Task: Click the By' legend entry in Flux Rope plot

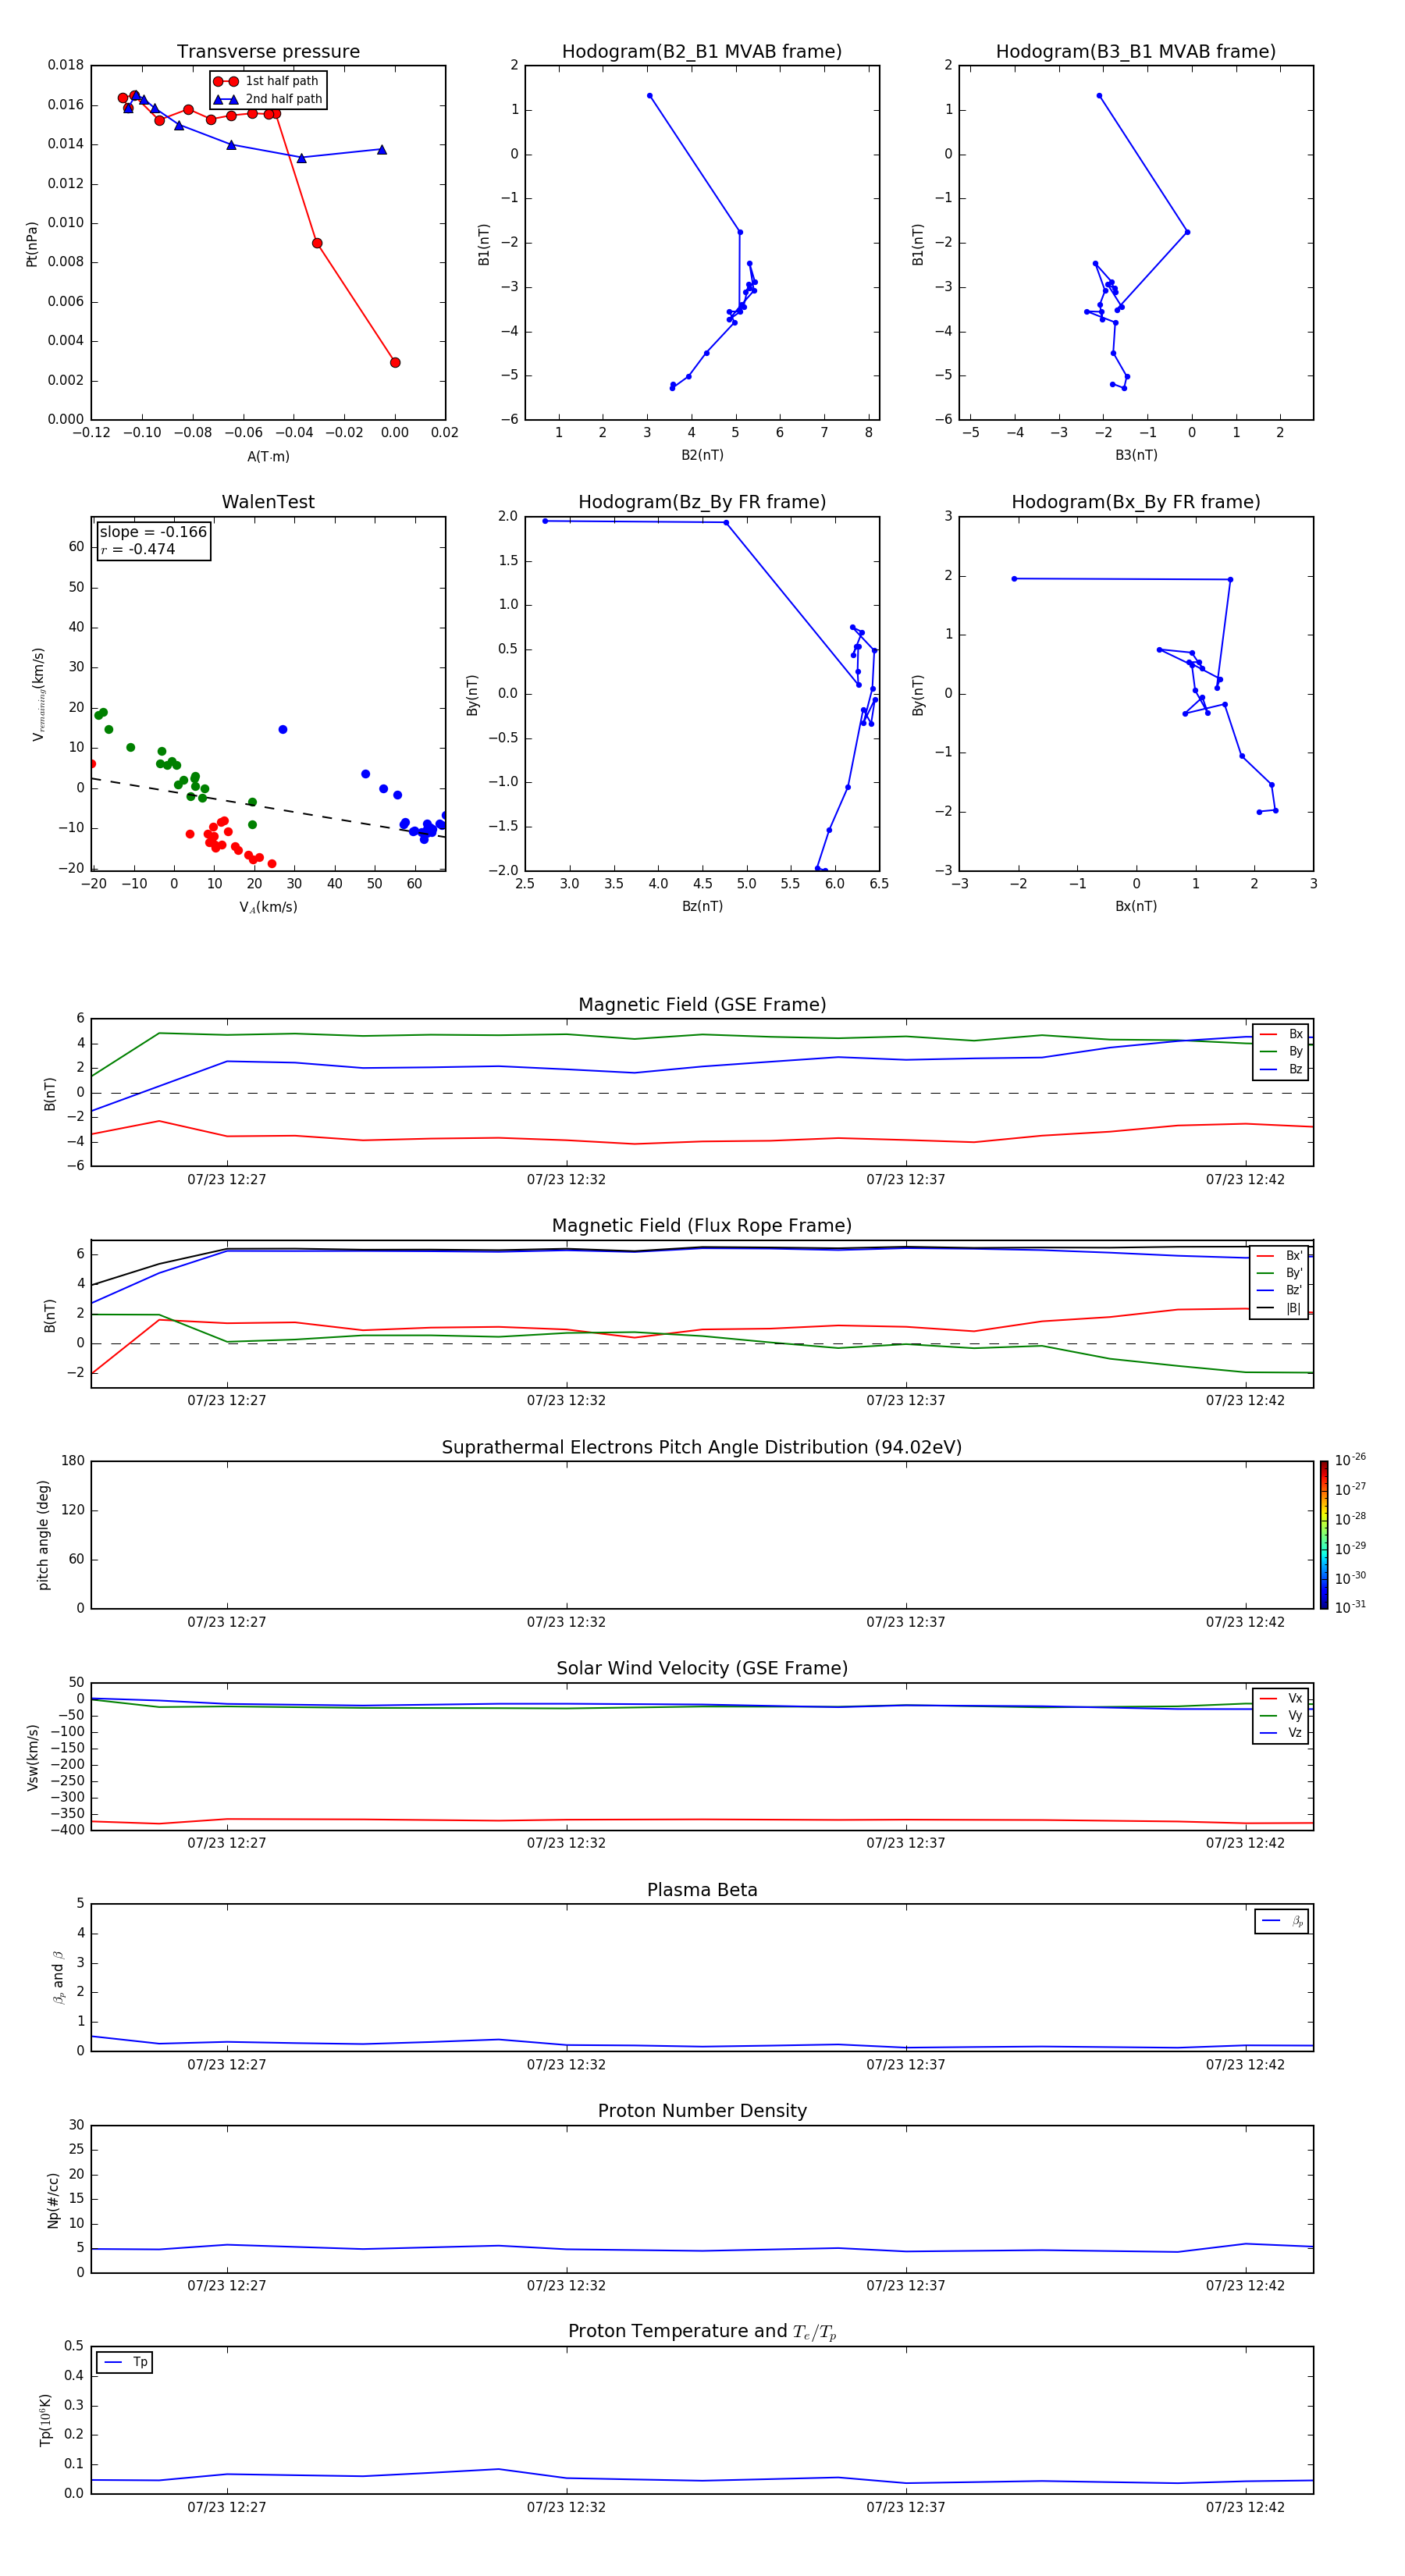Action: (1280, 1273)
